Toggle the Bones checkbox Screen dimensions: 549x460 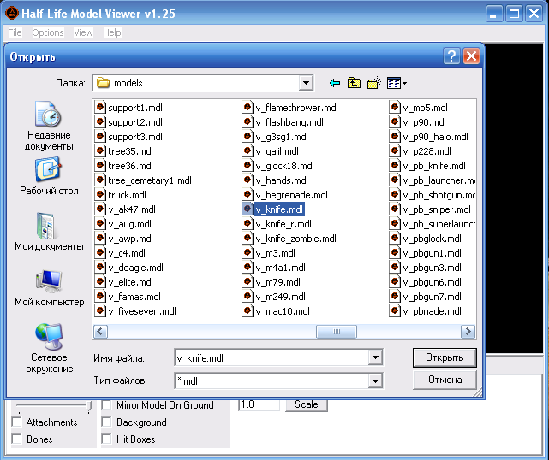(17, 439)
